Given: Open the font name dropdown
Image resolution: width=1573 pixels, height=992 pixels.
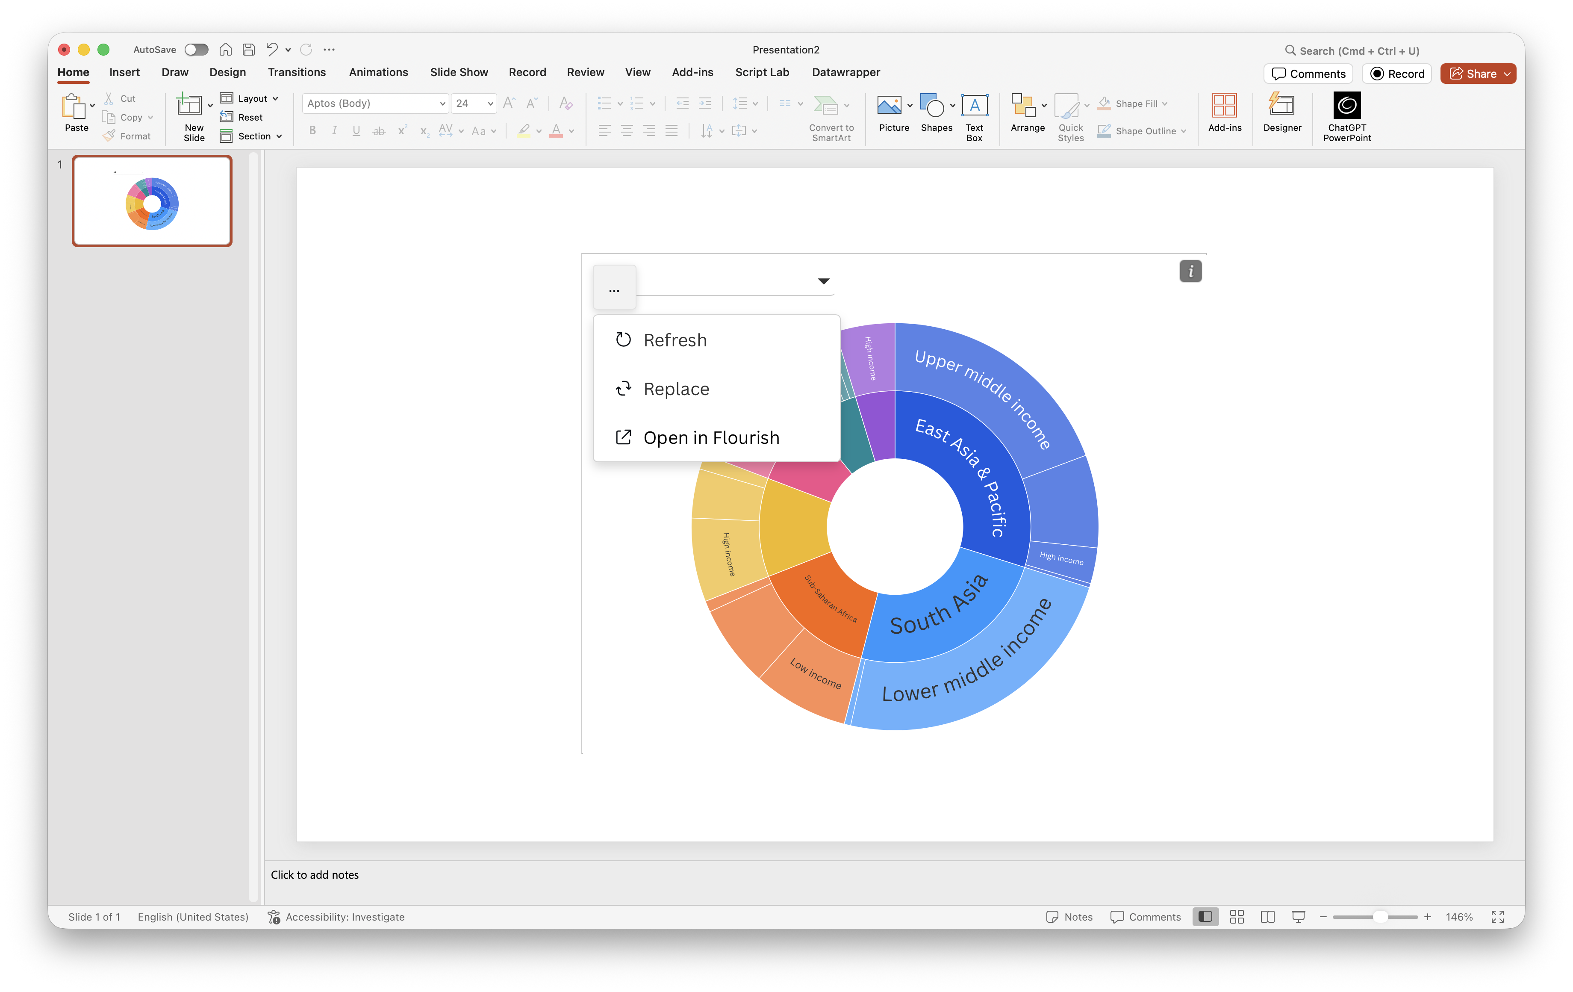Looking at the screenshot, I should pyautogui.click(x=442, y=104).
